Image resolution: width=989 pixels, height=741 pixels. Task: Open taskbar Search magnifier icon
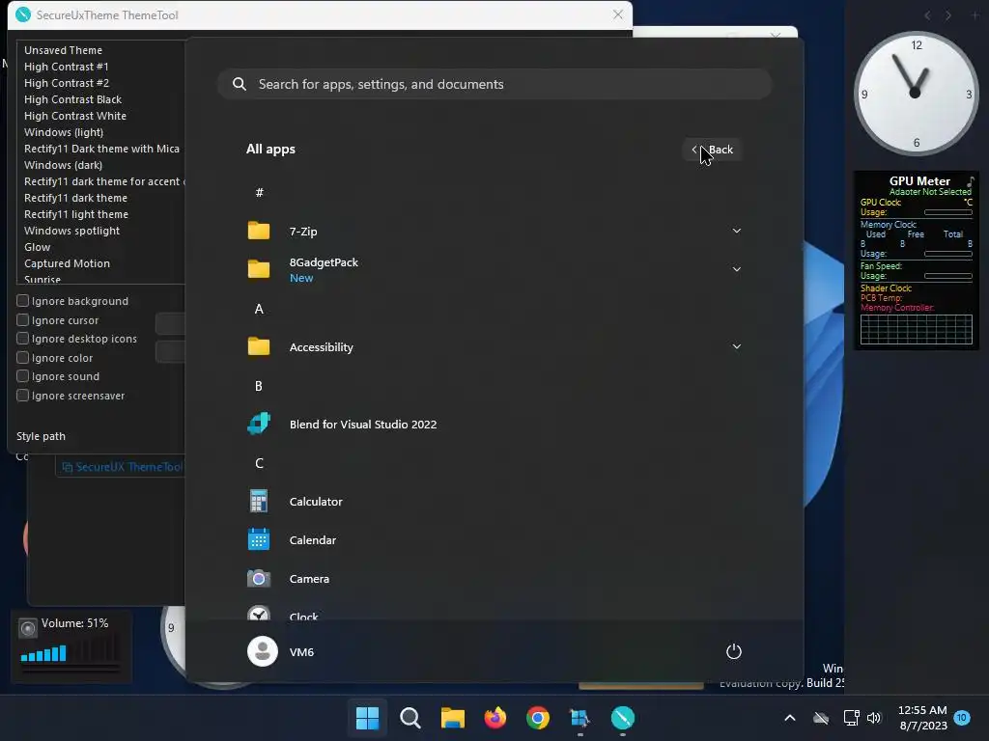click(410, 718)
